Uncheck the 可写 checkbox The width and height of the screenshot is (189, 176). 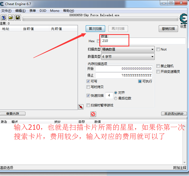click(x=88, y=81)
